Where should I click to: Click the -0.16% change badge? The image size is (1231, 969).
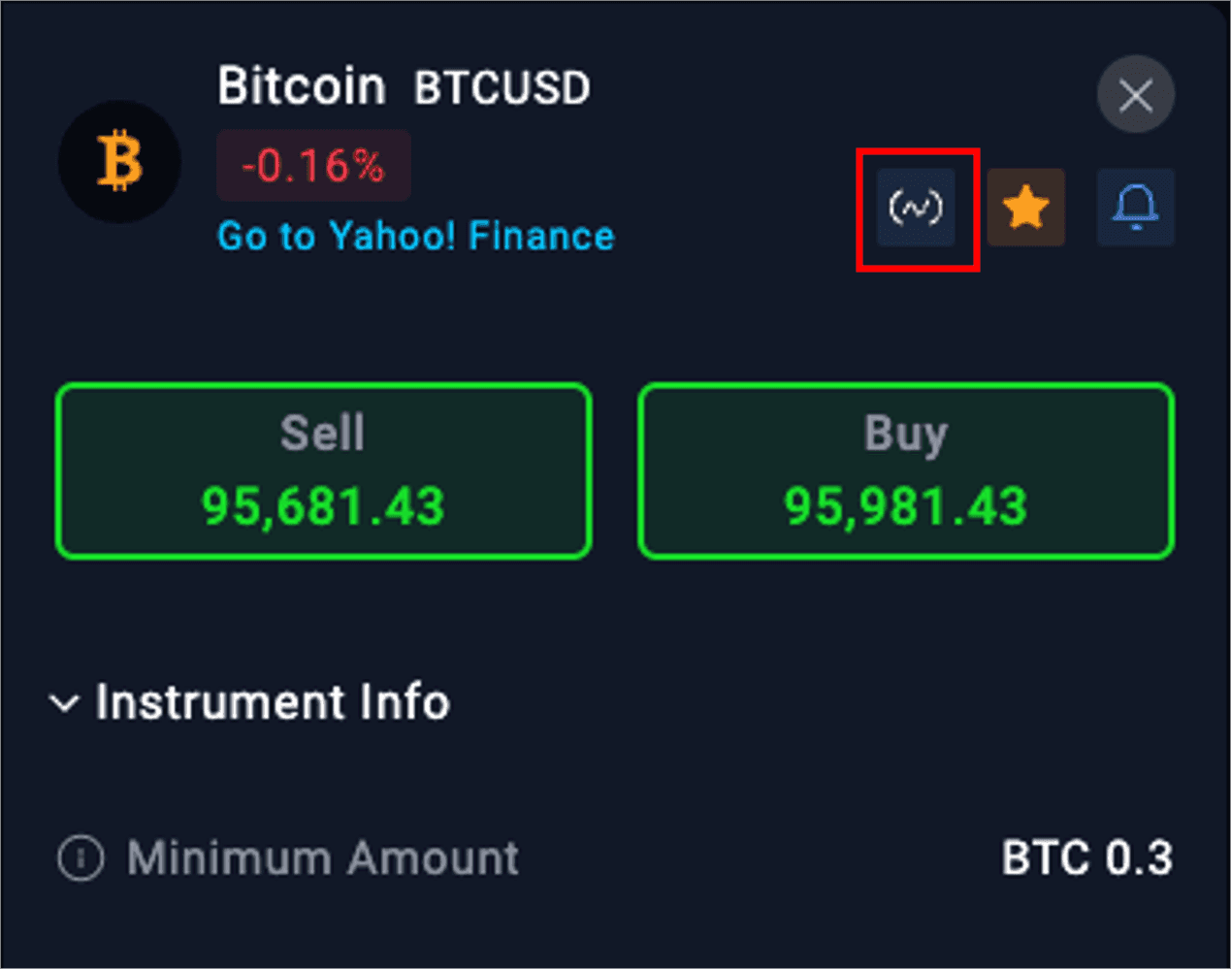point(313,166)
